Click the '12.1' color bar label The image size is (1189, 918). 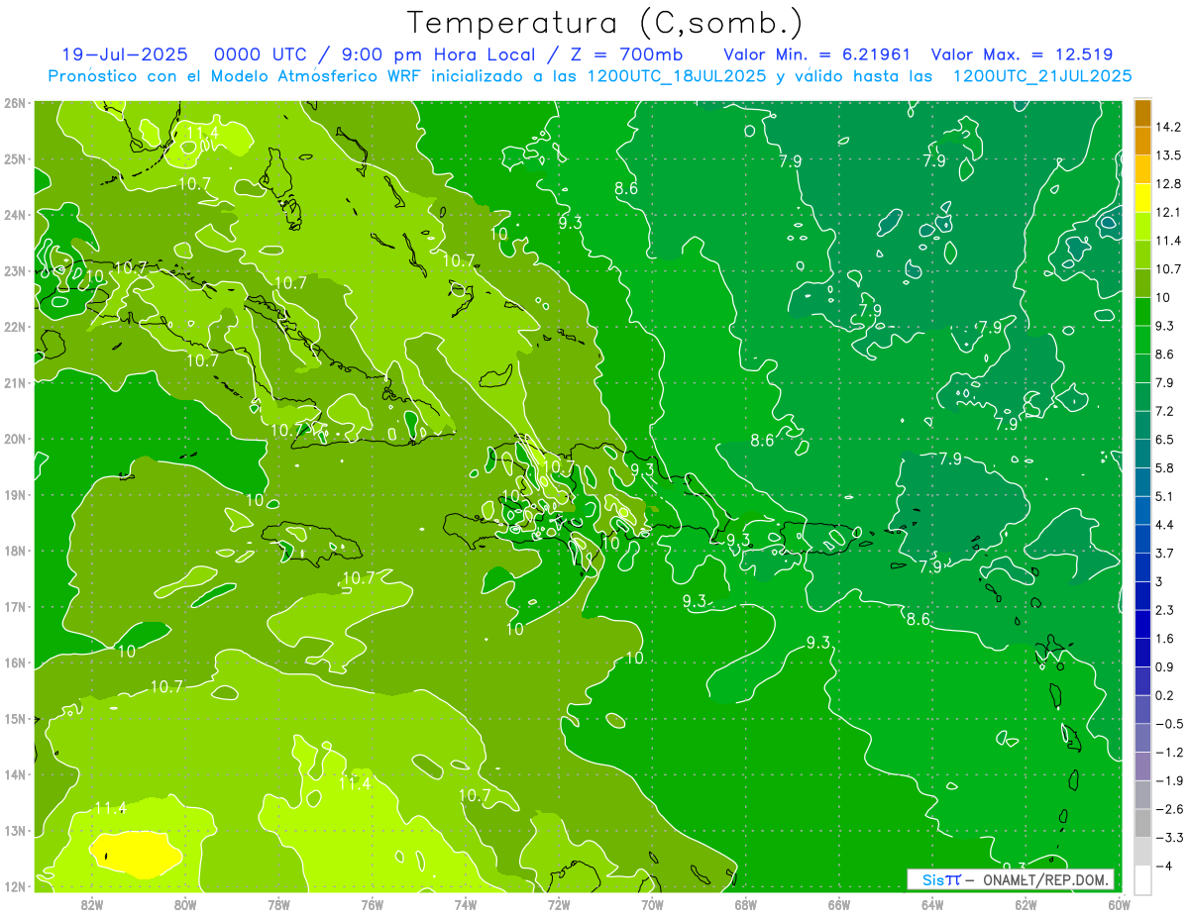[x=1169, y=212]
